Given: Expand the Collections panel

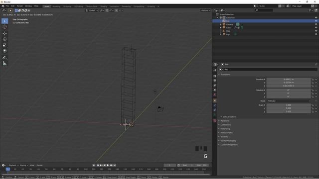Looking at the screenshot, I should 225,125.
